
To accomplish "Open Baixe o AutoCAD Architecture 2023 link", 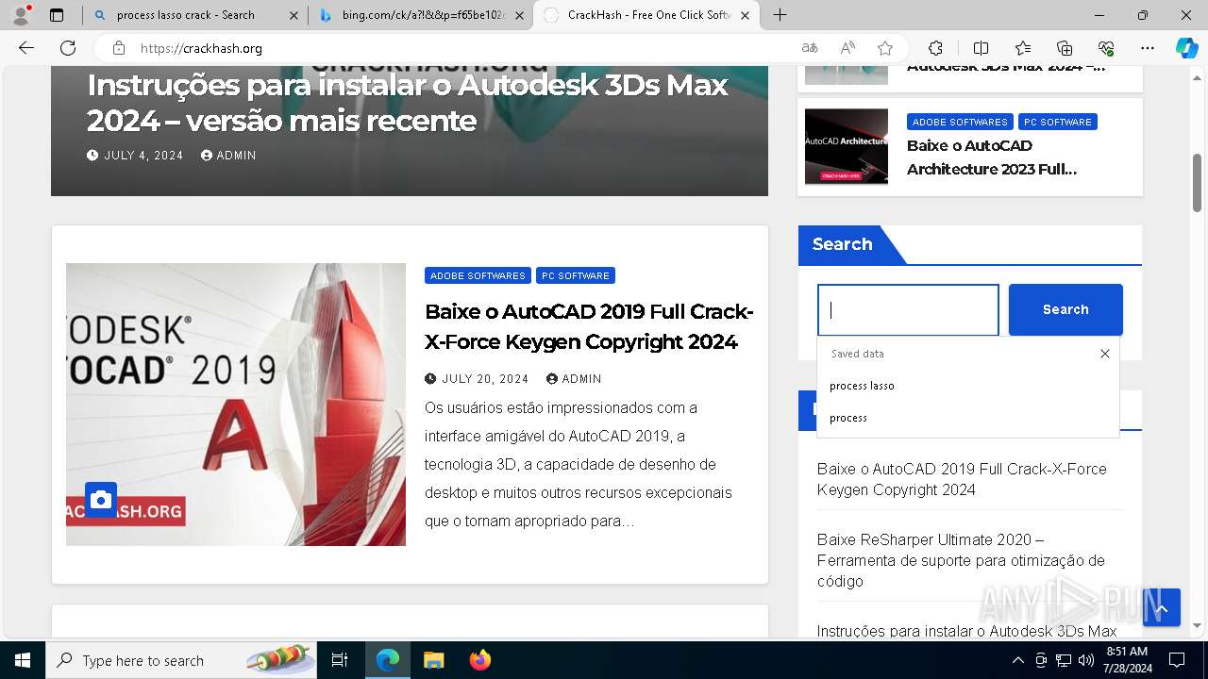I will (992, 157).
